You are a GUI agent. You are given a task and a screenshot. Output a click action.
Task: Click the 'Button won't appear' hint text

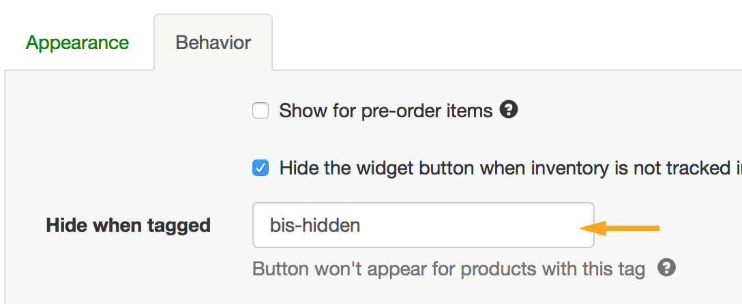[x=448, y=269]
